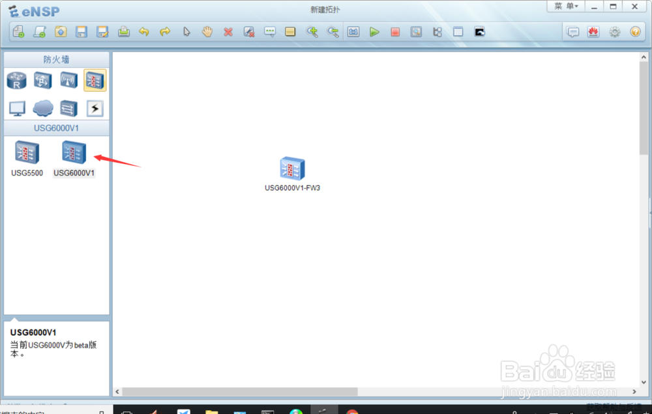
Task: Click the new test-topology icon
Action: pos(40,31)
